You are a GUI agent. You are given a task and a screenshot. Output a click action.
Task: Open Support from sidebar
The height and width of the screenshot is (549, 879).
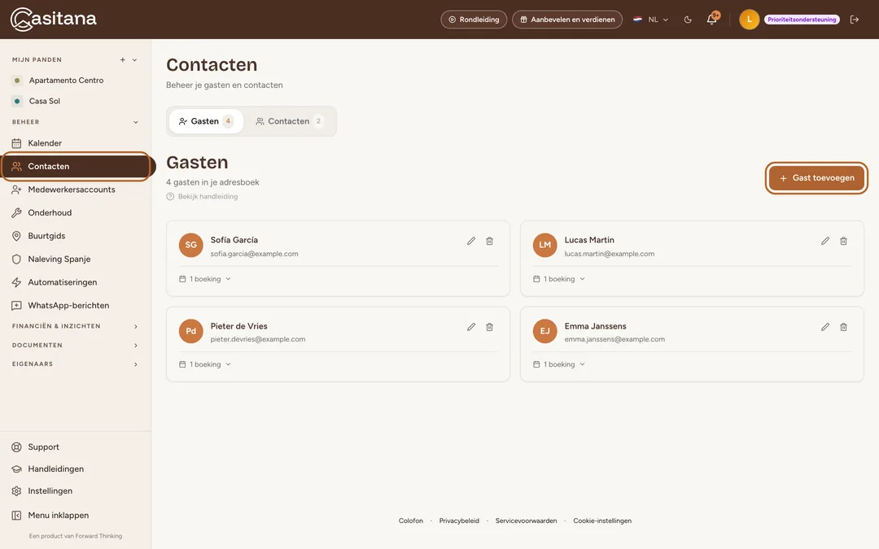(75, 447)
